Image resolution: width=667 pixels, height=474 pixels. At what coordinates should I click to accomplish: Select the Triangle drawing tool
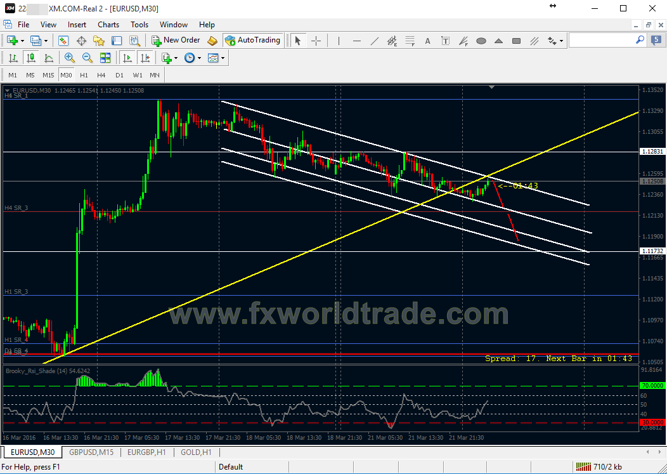coord(499,41)
